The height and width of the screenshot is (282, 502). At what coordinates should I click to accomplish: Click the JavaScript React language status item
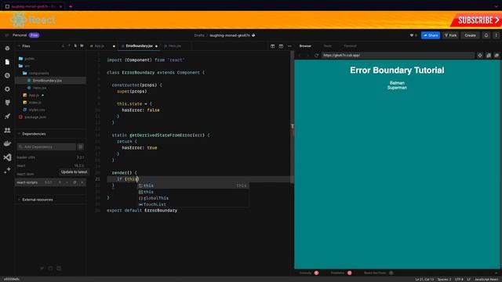click(486, 280)
